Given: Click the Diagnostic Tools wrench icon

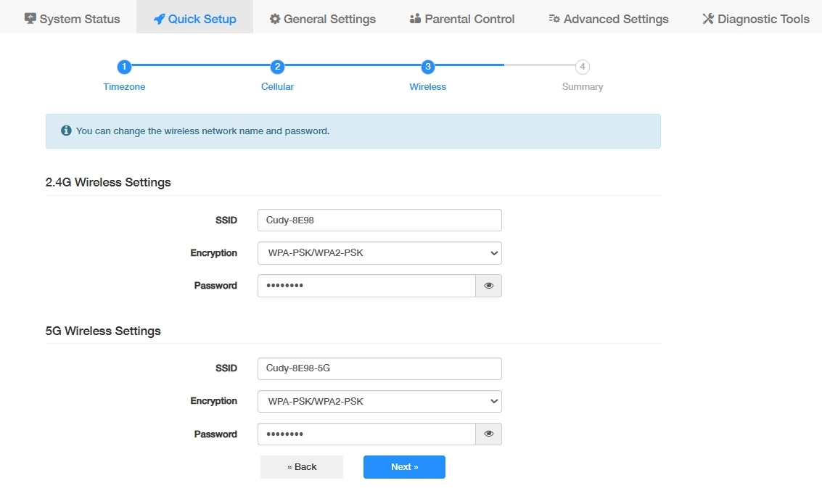Looking at the screenshot, I should tap(708, 19).
